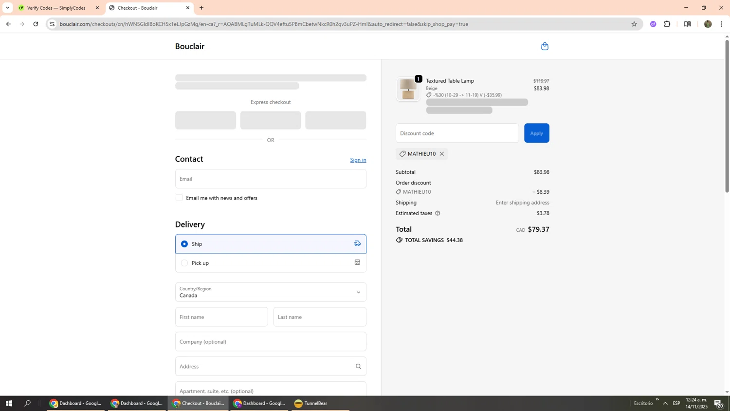The width and height of the screenshot is (730, 411).
Task: Click the ESP language indicator
Action: [x=676, y=403]
